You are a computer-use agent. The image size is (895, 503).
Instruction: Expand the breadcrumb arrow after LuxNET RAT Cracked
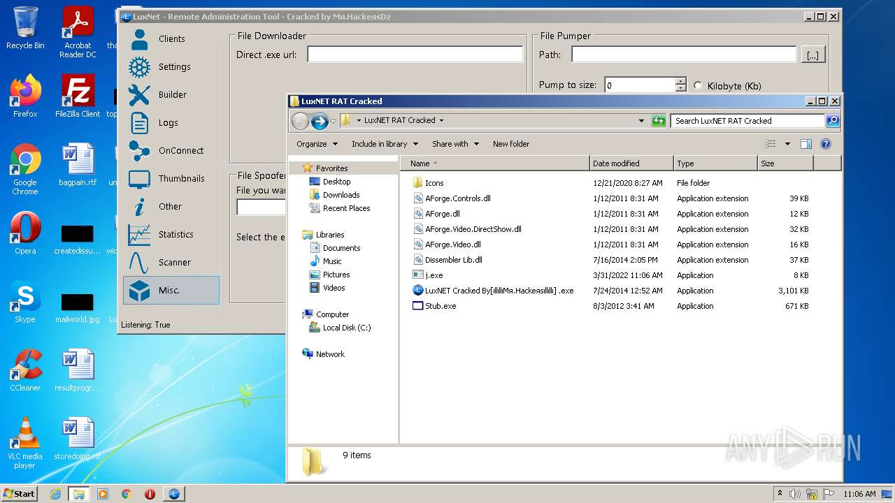coord(441,120)
